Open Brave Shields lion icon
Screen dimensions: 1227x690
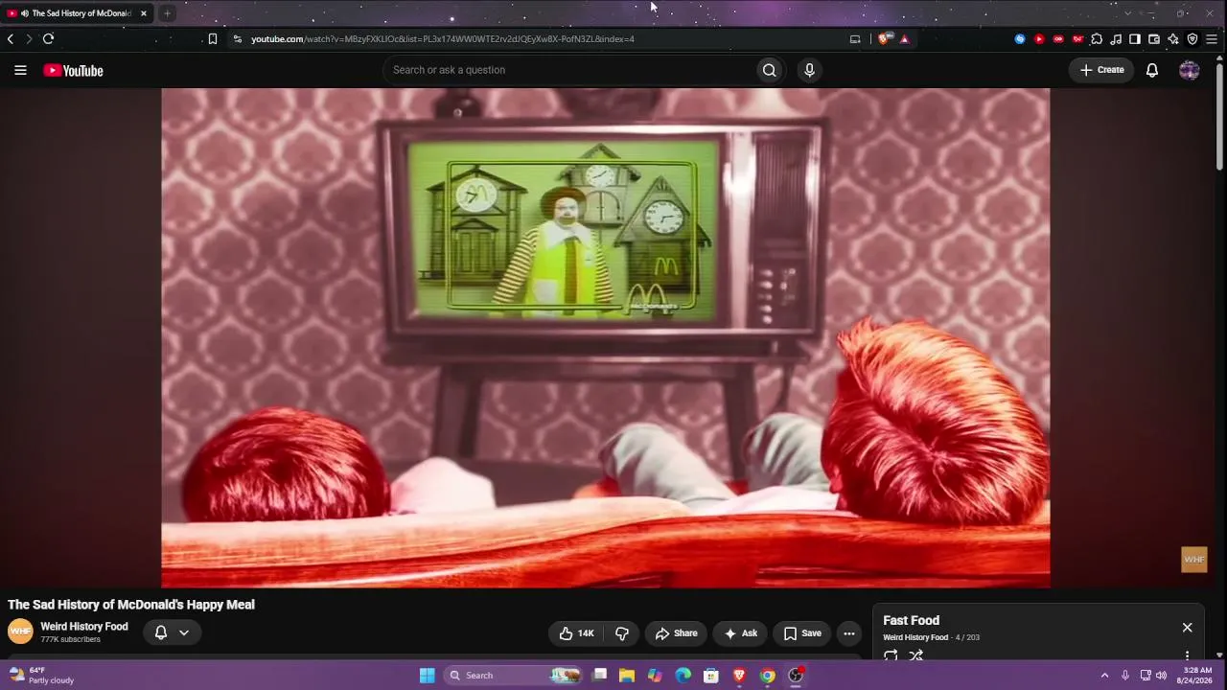tap(884, 39)
